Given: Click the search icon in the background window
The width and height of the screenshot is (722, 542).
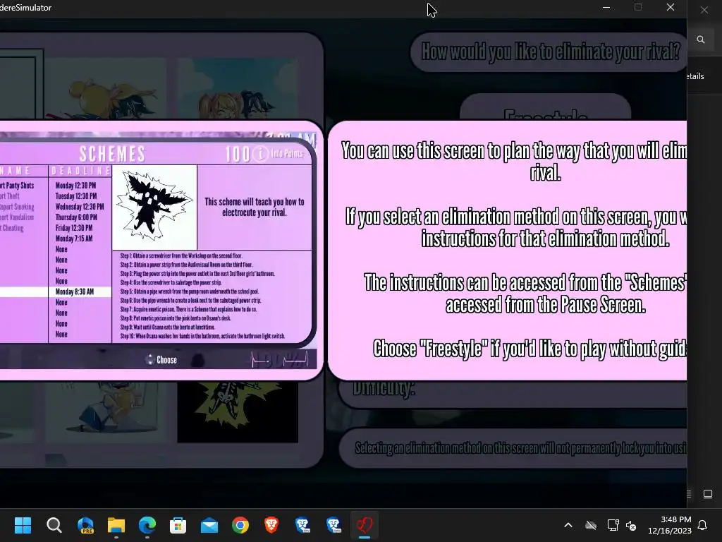Looking at the screenshot, I should pos(701,40).
